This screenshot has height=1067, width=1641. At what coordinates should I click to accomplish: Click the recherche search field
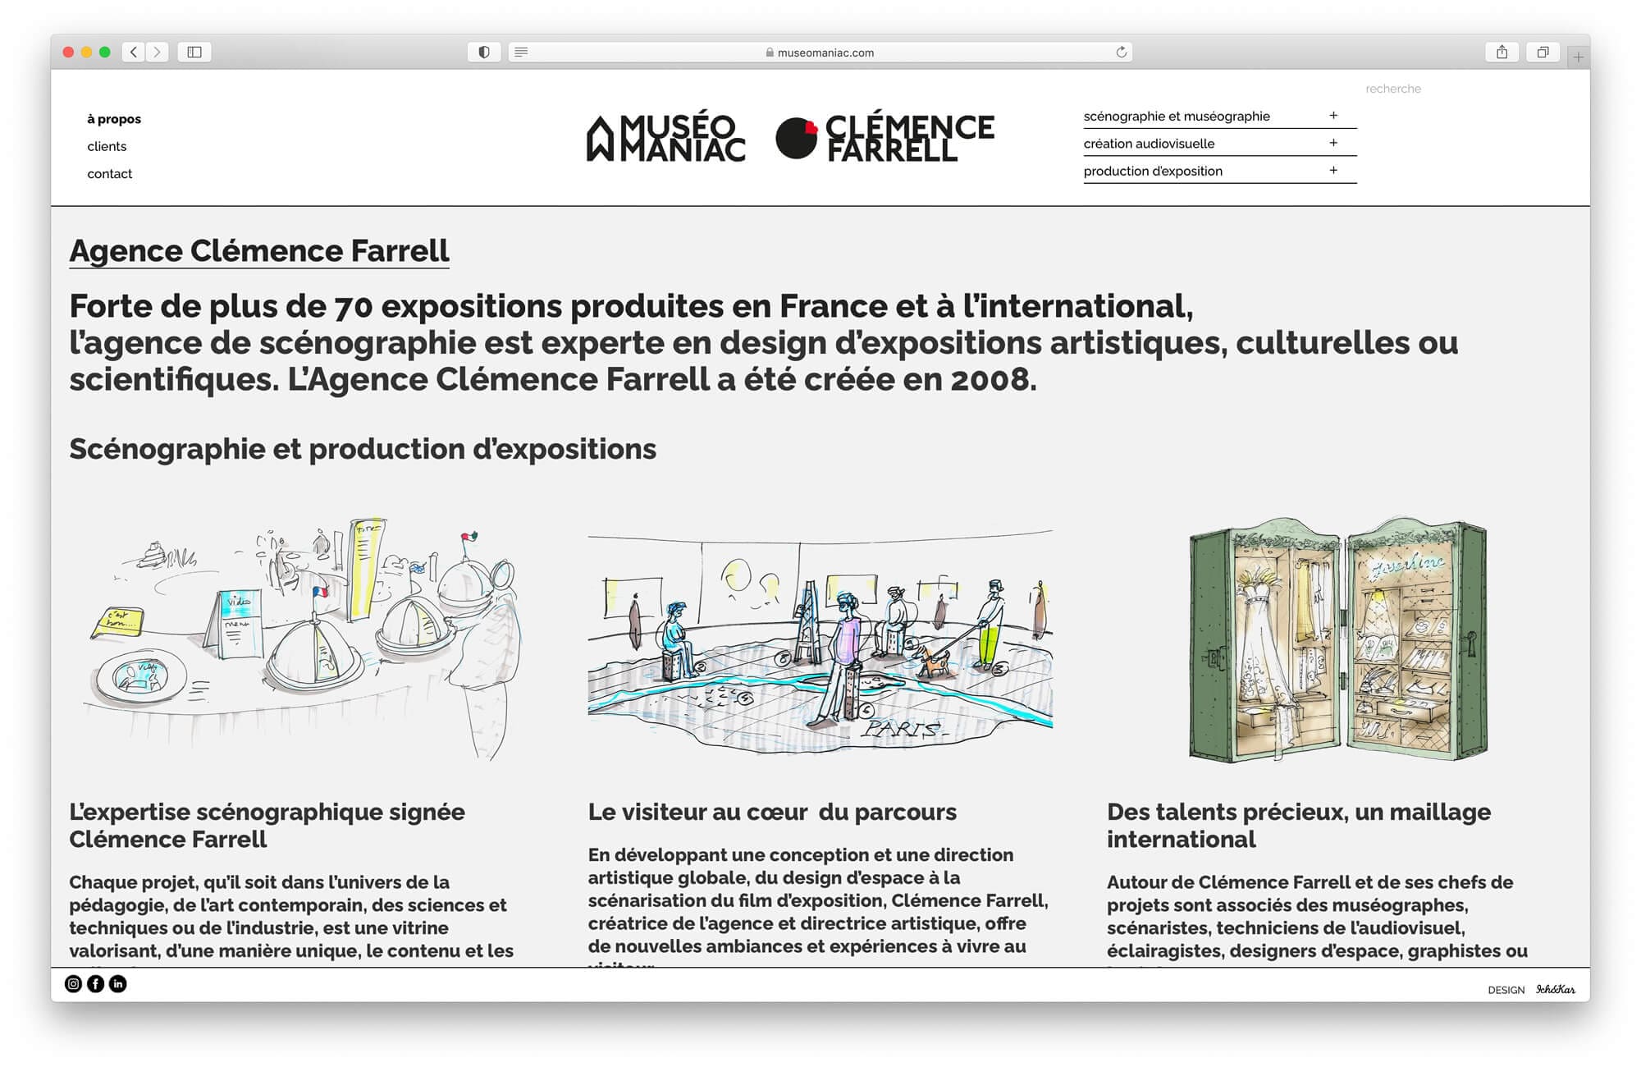(1392, 89)
